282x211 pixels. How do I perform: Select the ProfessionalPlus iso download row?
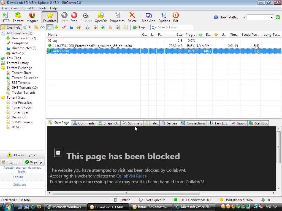[164, 46]
